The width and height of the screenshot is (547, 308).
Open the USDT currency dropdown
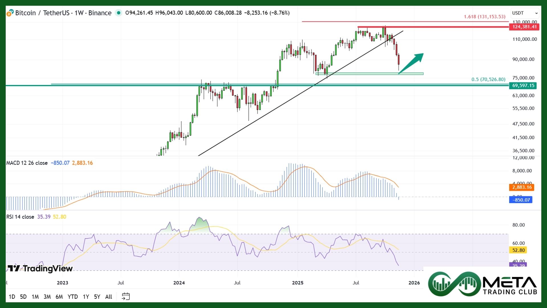[524, 13]
